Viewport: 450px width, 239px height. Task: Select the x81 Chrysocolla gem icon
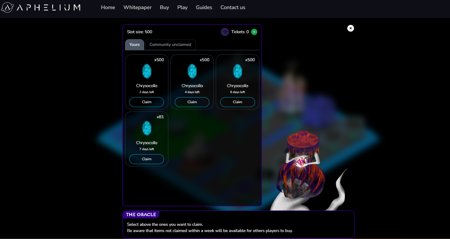[147, 128]
